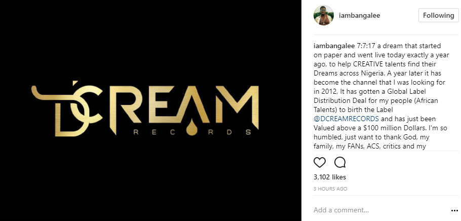The width and height of the screenshot is (461, 221).
Task: Open the @DCREAMRECORDS mention link
Action: click(x=346, y=119)
